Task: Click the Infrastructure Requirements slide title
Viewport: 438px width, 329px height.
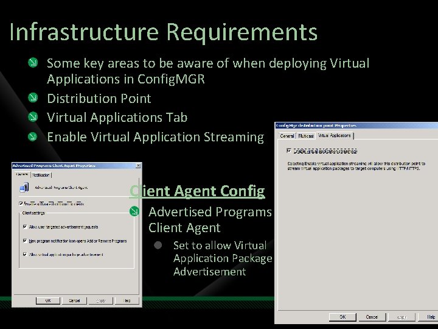Action: pos(164,32)
